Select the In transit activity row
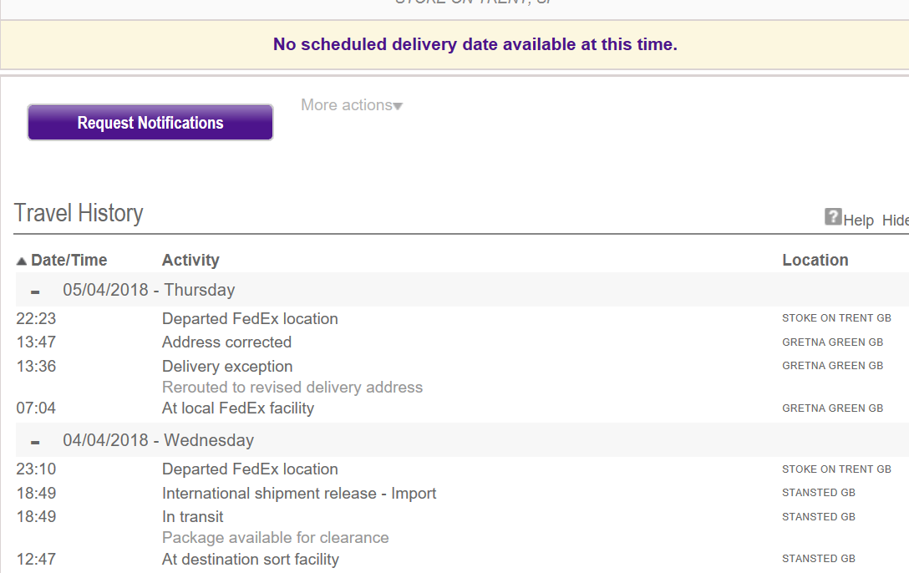The width and height of the screenshot is (909, 573). click(193, 516)
